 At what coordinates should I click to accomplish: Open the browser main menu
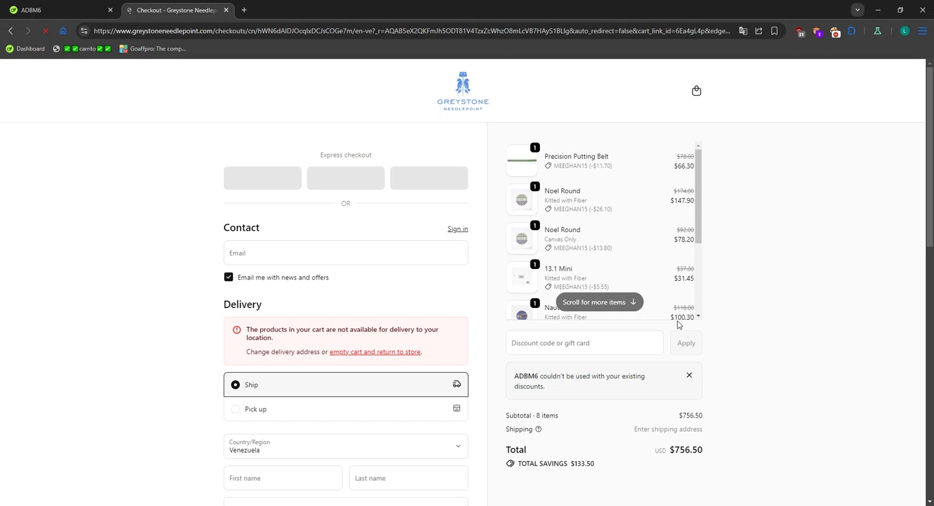pyautogui.click(x=922, y=31)
